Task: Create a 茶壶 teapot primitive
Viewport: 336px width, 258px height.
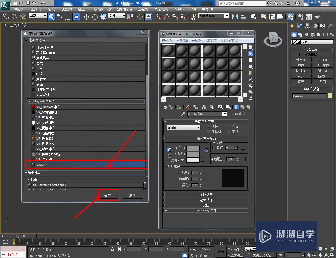Action: click(x=301, y=82)
